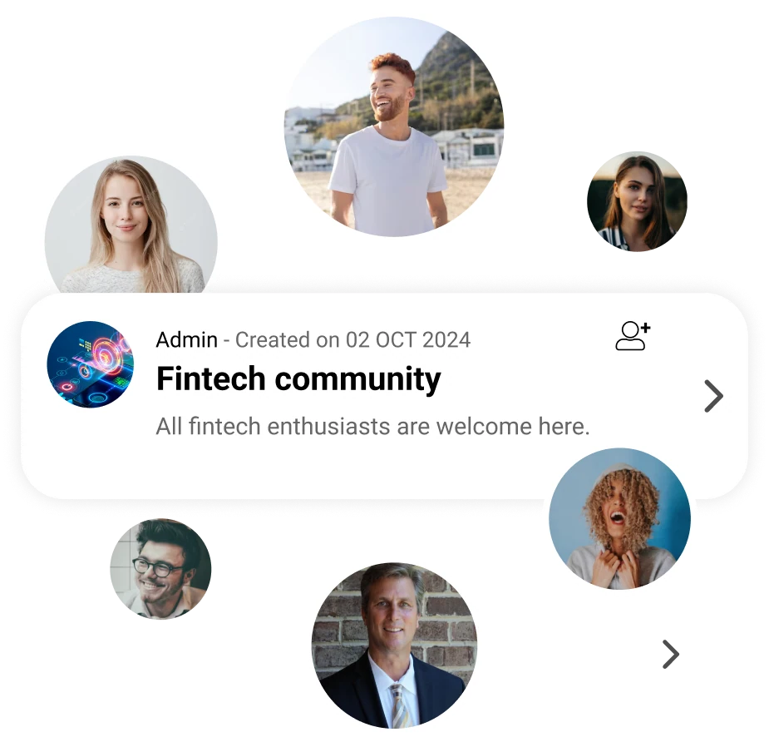Screen dimensions: 769x737
Task: Select the Created on 02 OCT 2024 text
Action: pyautogui.click(x=352, y=339)
